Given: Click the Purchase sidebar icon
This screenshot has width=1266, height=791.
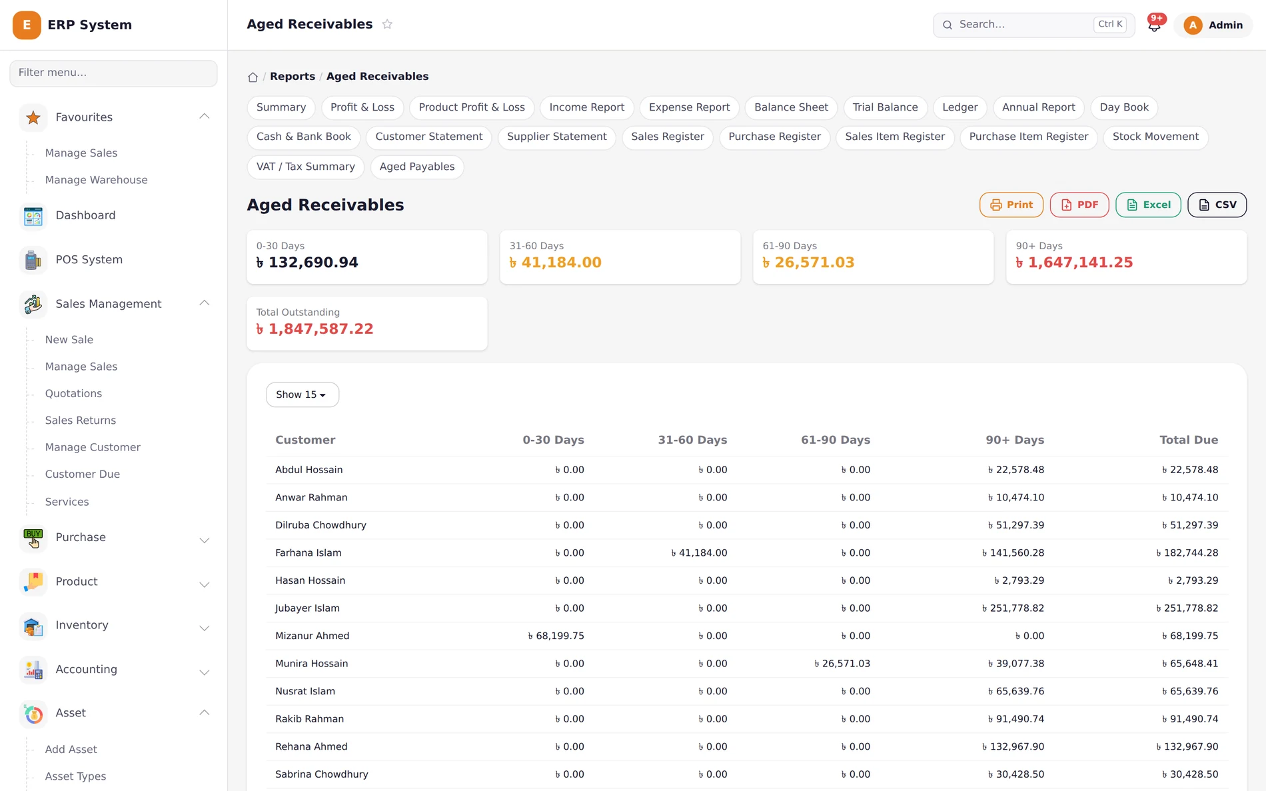Looking at the screenshot, I should click(33, 538).
